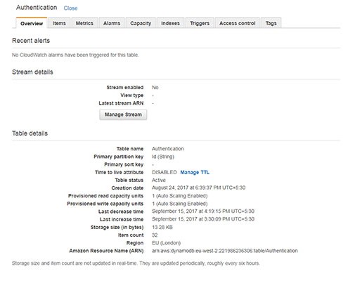This screenshot has height=281, width=348.
Task: Select the Creation date value text
Action: tap(198, 188)
